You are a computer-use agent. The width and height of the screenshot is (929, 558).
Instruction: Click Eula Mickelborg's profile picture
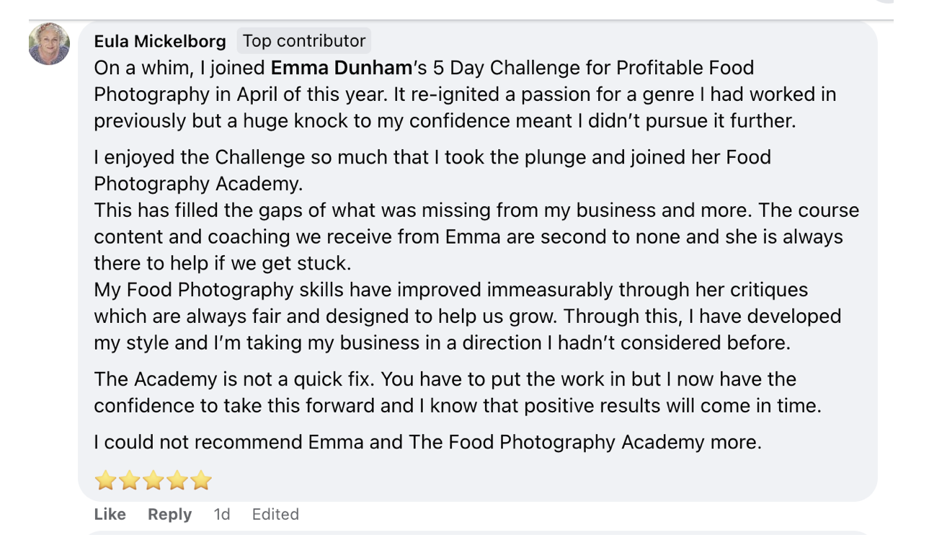coord(49,44)
